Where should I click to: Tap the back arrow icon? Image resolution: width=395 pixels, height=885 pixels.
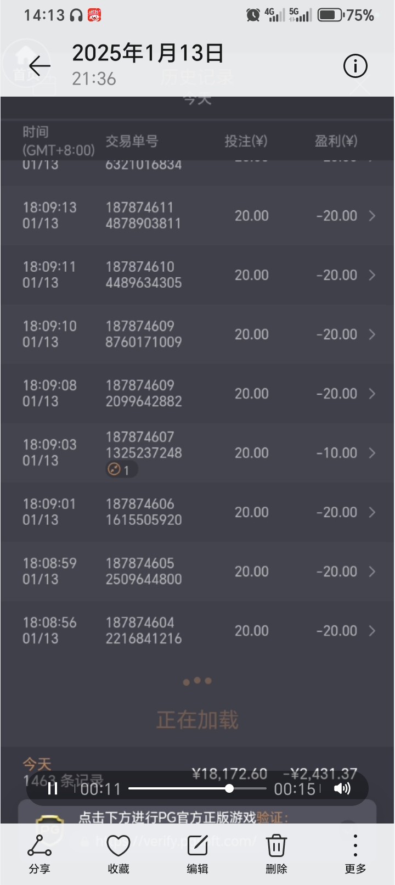click(39, 66)
